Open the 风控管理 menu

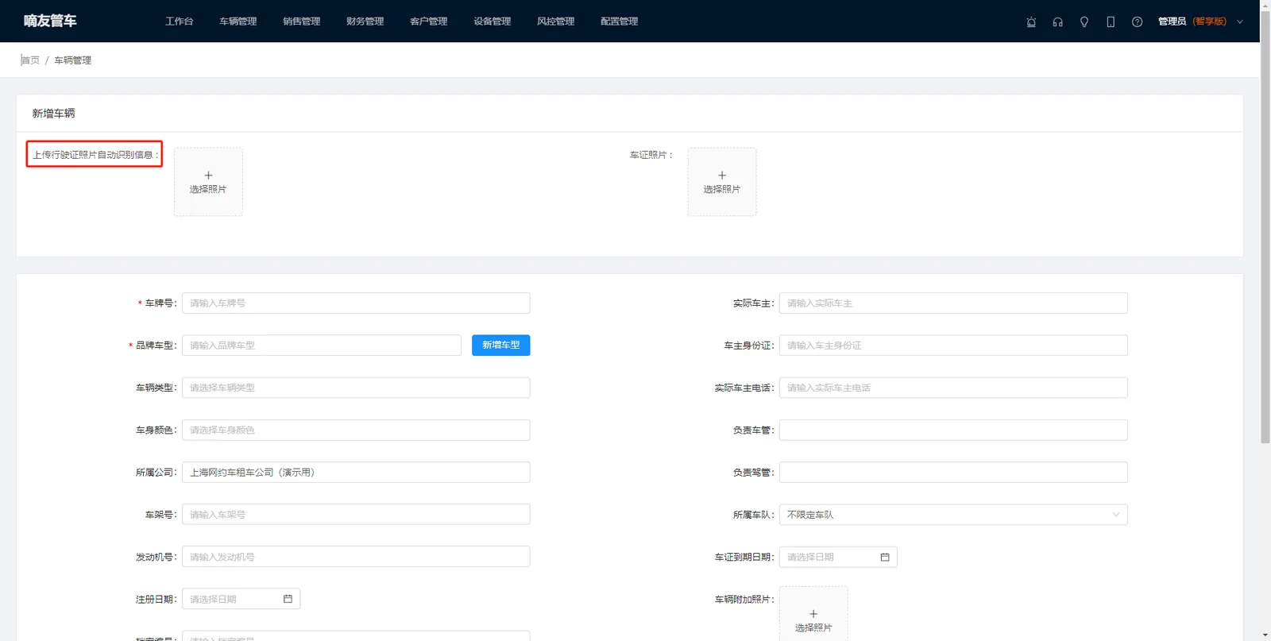[x=556, y=21]
